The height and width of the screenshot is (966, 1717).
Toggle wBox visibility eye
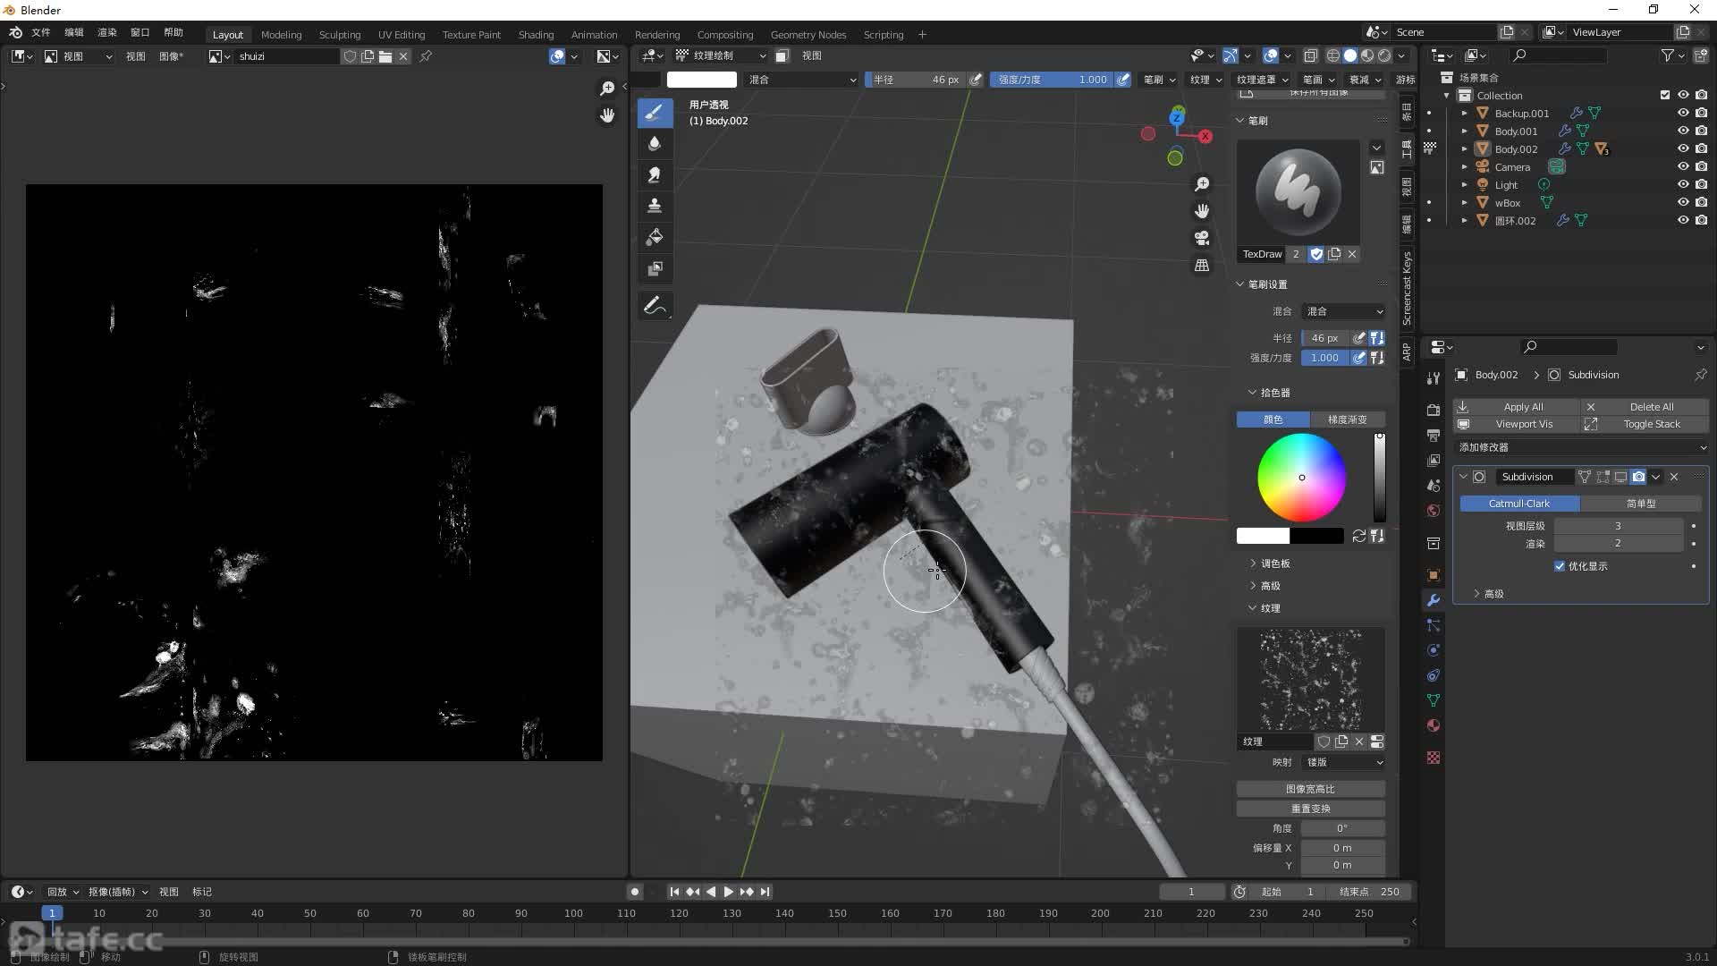pos(1683,202)
